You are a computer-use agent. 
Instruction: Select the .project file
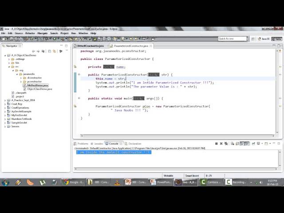18,97
